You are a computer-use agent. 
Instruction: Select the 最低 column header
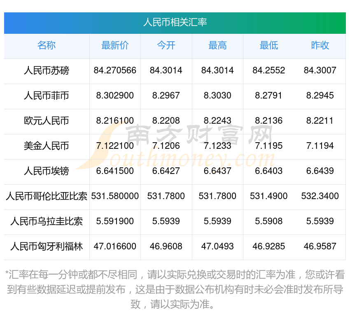(269, 46)
